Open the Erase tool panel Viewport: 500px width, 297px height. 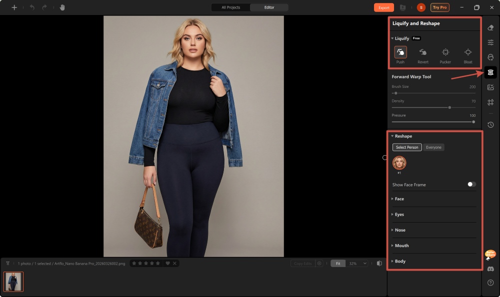[x=490, y=27]
